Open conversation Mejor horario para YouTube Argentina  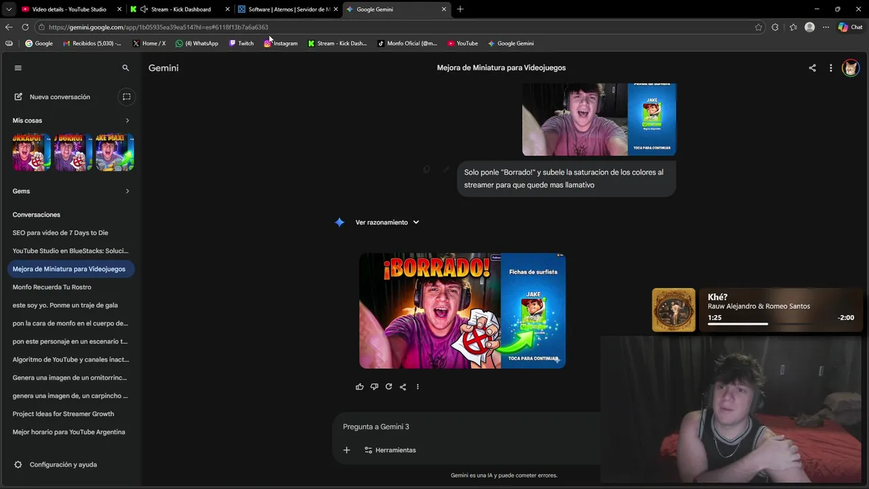tap(71, 432)
